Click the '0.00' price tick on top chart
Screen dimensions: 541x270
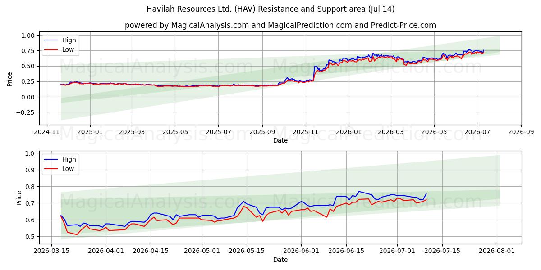(x=28, y=97)
